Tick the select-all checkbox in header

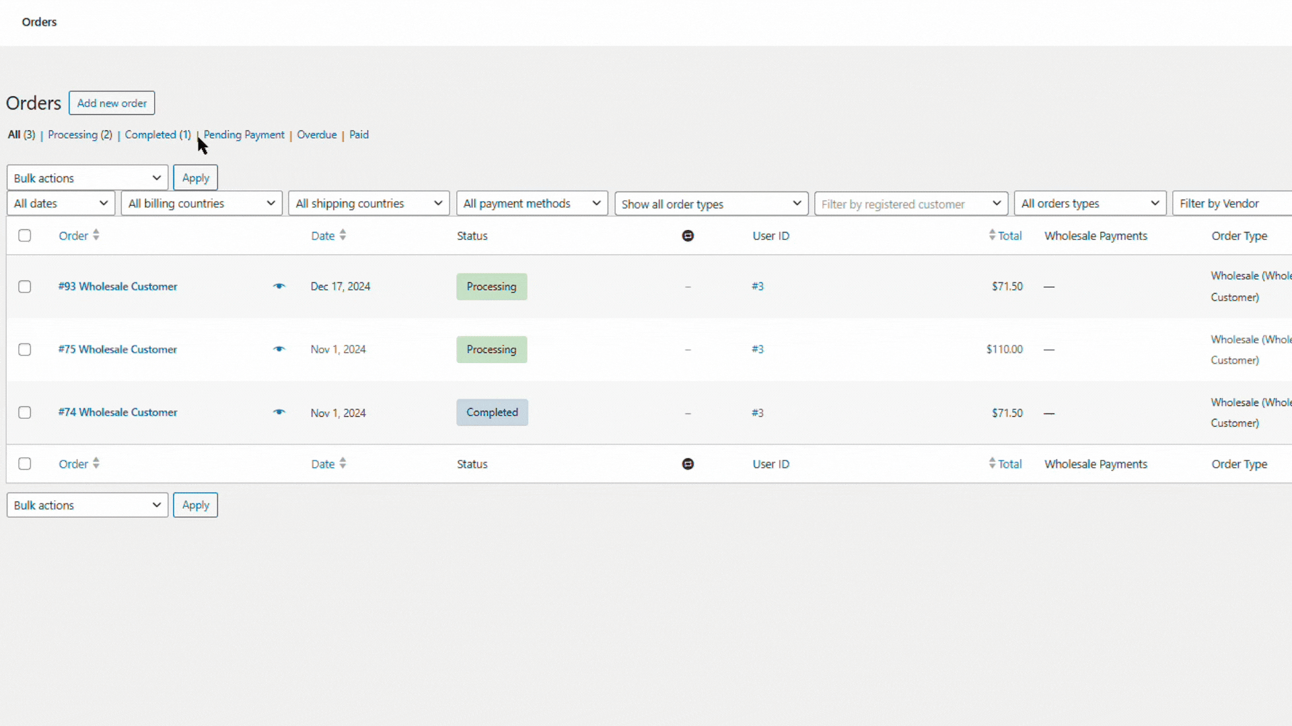(25, 236)
